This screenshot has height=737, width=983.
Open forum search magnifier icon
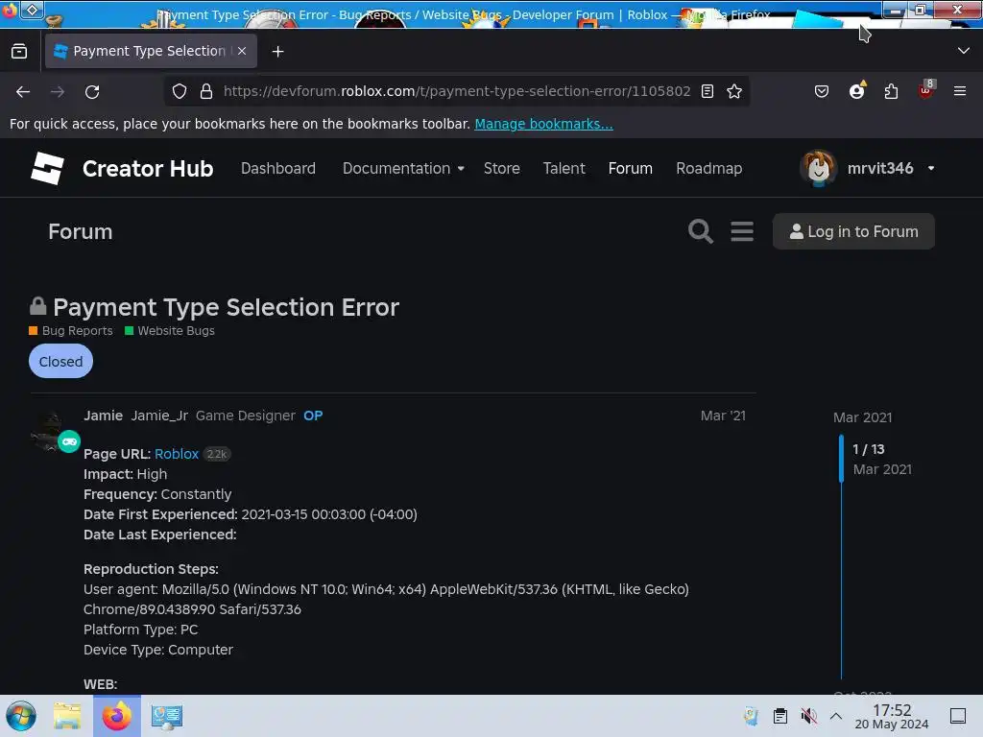[x=700, y=231]
